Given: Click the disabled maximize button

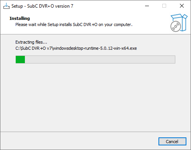Looking at the screenshot, I should tap(164, 6).
